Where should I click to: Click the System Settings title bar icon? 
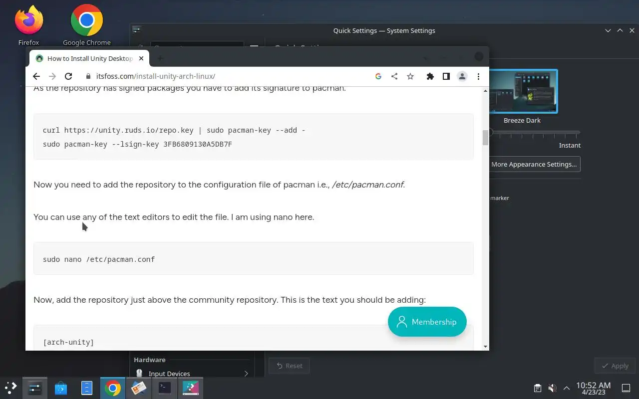pos(136,30)
